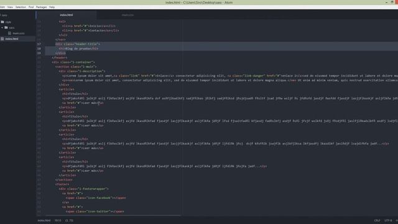
Task: Click index.html file name in status bar
Action: pos(44,220)
